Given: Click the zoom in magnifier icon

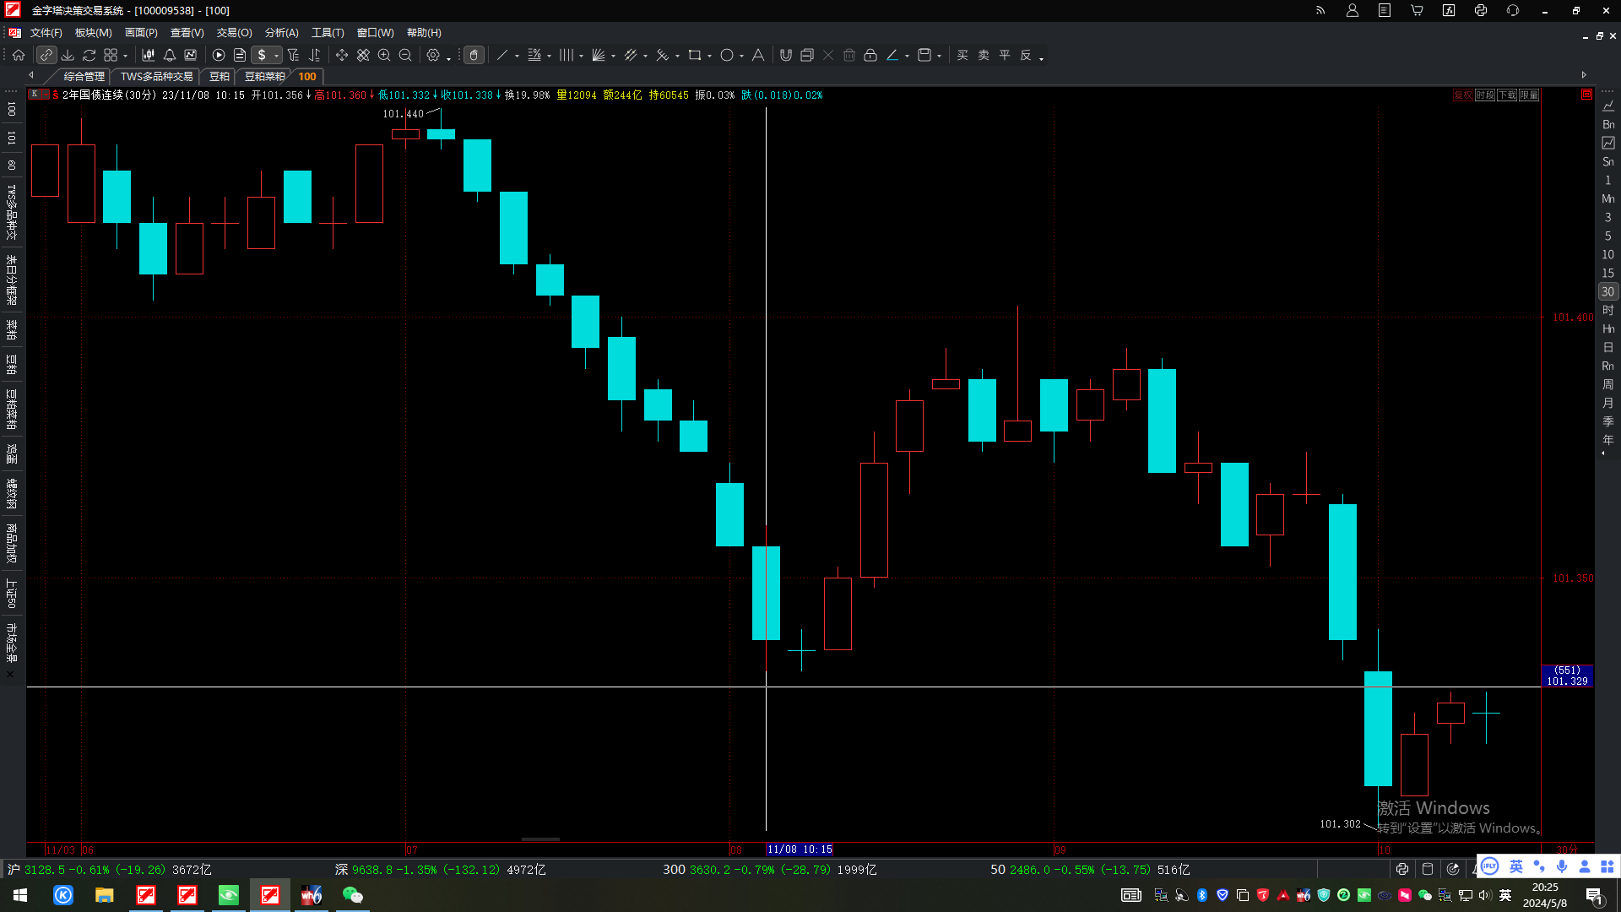Looking at the screenshot, I should point(384,55).
